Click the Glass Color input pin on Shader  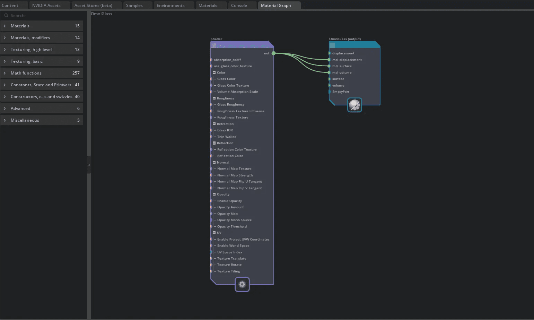(211, 79)
